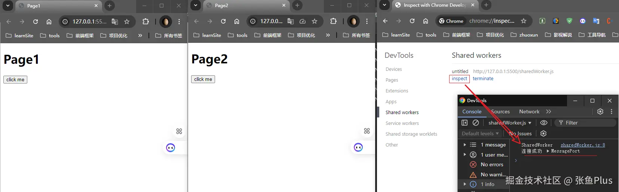Bookmark the chrome://inspect page
The height and width of the screenshot is (192, 619).
(x=524, y=21)
